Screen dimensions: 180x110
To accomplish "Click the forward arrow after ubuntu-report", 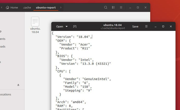I will (61, 7).
